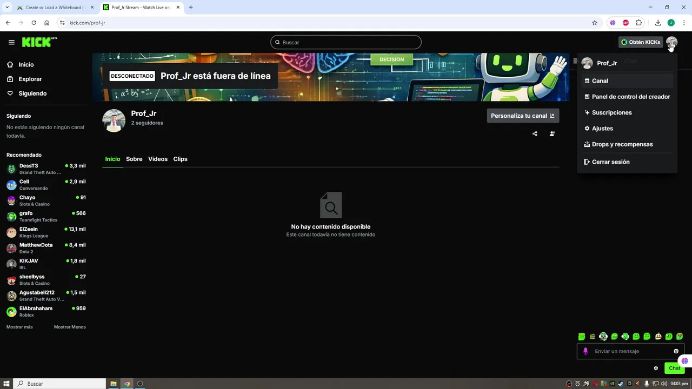Viewport: 692px width, 389px height.
Task: Click the Personaliza tu canal button
Action: [523, 116]
